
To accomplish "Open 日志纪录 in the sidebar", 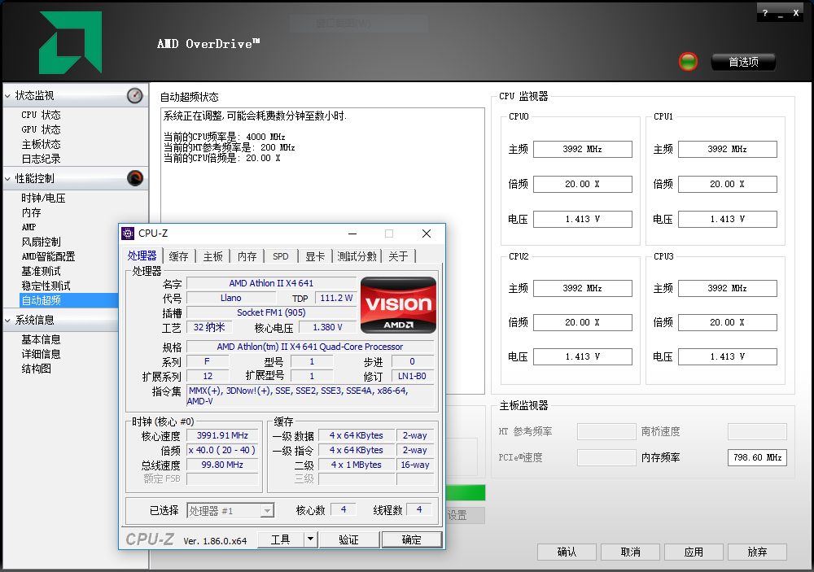I will pos(41,159).
